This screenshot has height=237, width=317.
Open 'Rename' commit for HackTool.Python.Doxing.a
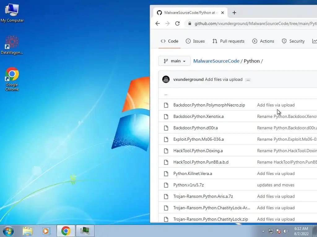287,151
